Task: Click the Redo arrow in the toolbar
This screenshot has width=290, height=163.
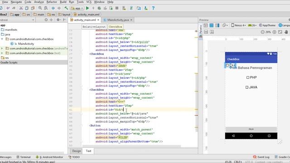Action: [x=14, y=8]
